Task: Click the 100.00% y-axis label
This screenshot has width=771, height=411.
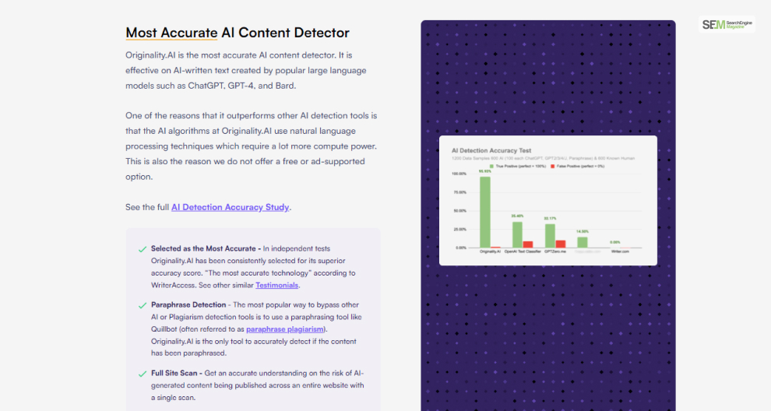Action: [459, 174]
